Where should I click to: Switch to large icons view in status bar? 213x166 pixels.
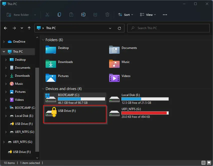(209, 163)
